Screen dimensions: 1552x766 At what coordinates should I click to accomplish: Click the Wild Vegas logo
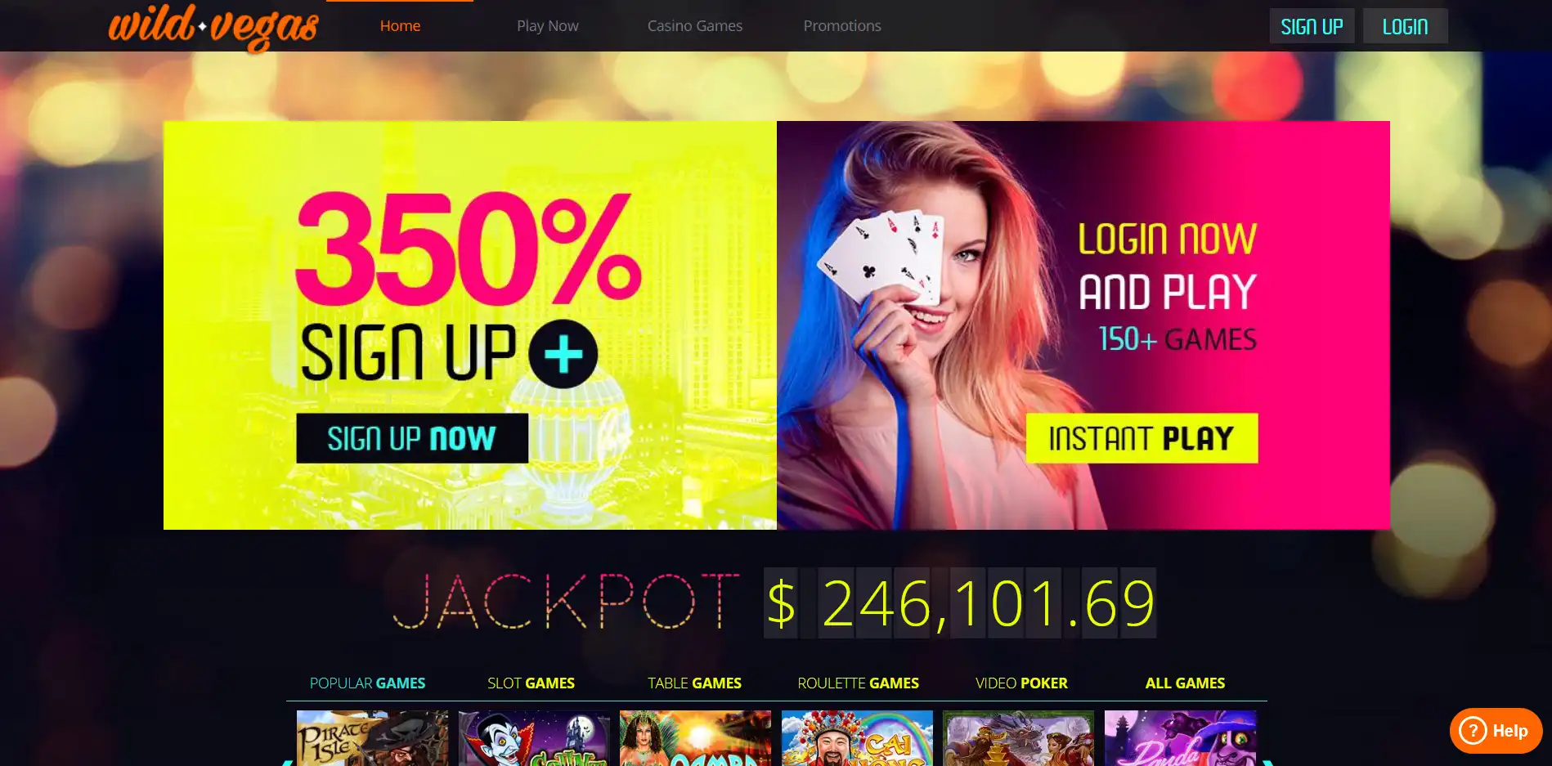pyautogui.click(x=213, y=27)
